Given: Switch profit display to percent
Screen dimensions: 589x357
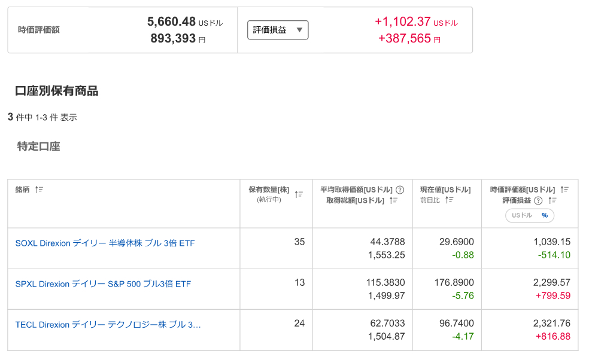Looking at the screenshot, I should coord(545,215).
